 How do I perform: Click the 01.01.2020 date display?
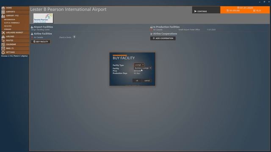(246, 8)
